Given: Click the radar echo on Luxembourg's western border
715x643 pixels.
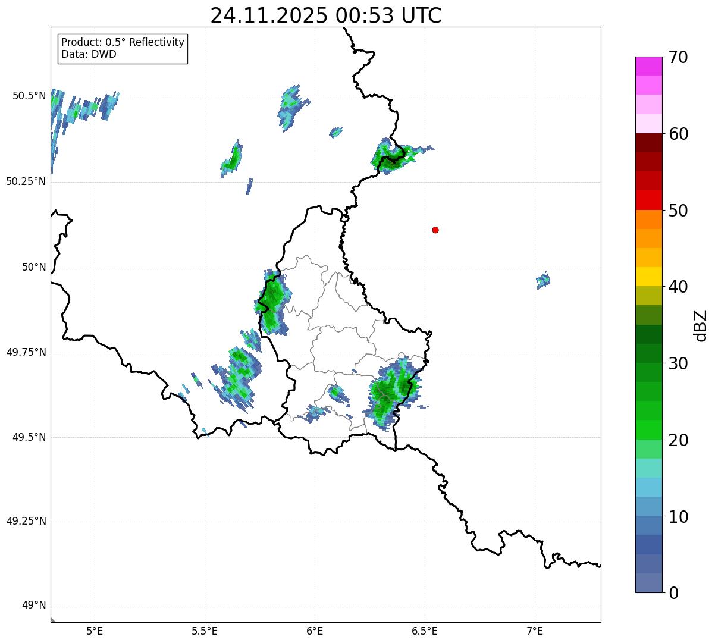Looking at the screenshot, I should point(272,303).
